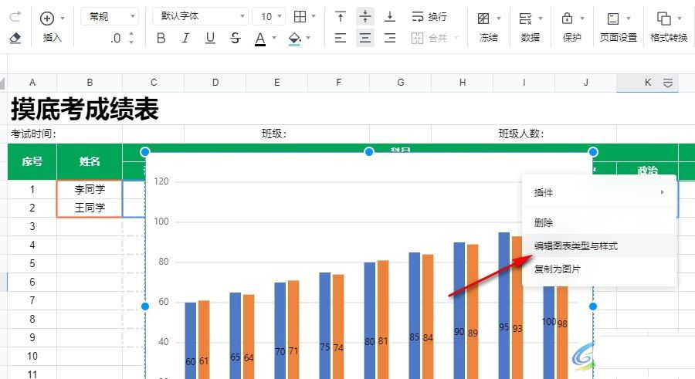The height and width of the screenshot is (379, 695).
Task: Select column D header
Action: (x=215, y=83)
